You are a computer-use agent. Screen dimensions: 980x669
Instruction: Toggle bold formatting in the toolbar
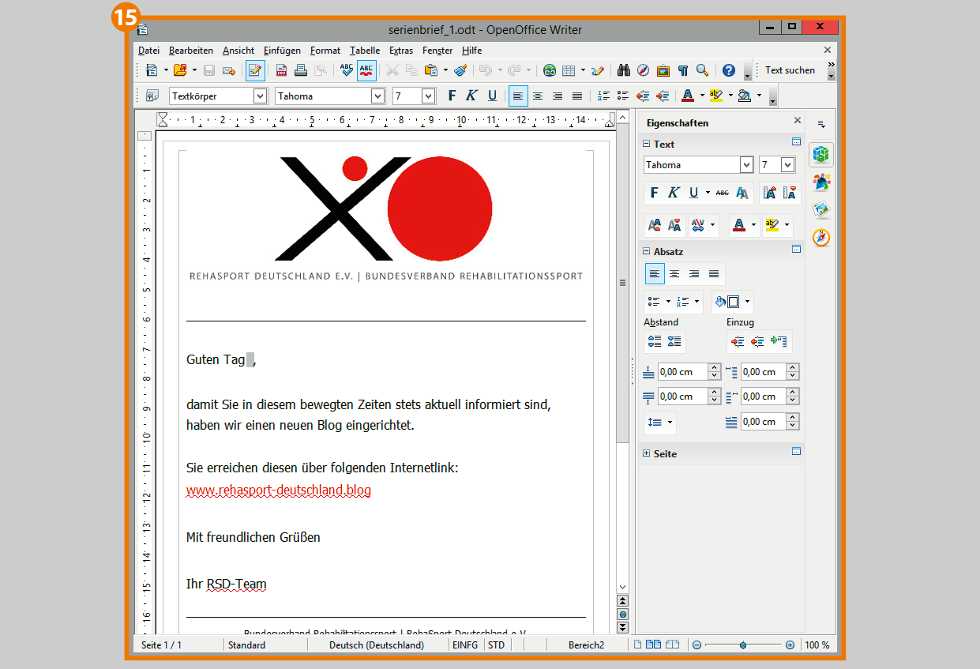pos(452,96)
